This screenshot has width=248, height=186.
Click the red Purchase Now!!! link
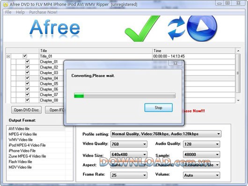click(194, 111)
